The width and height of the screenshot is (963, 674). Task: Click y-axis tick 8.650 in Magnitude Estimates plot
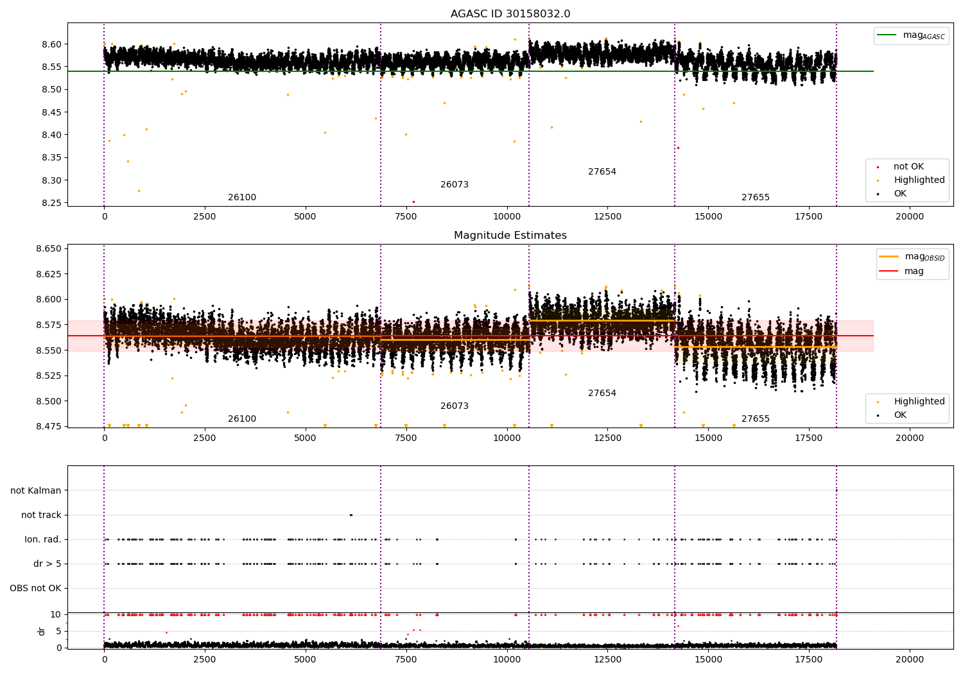(x=50, y=248)
